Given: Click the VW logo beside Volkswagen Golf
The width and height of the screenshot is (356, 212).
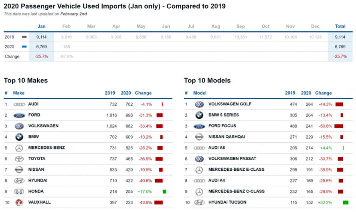Looking at the screenshot, I should click(199, 104).
